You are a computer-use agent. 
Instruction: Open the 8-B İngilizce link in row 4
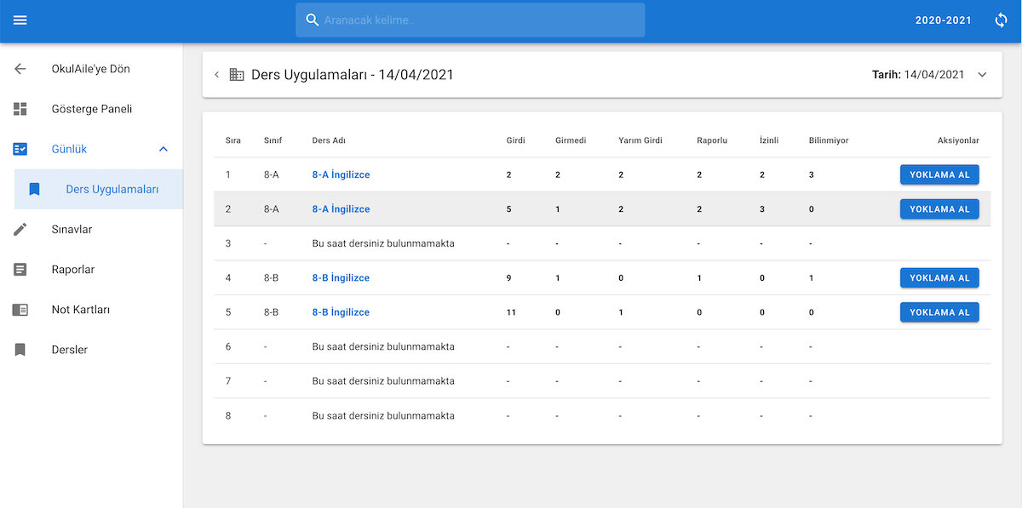click(341, 277)
